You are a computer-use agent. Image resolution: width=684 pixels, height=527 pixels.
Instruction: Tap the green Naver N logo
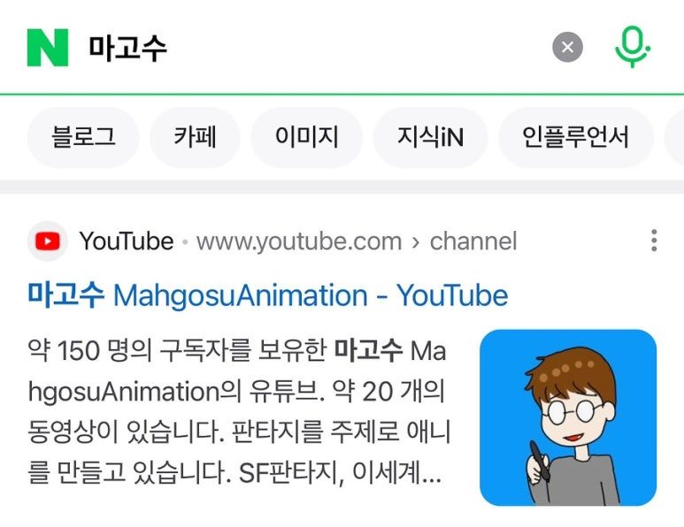[48, 48]
